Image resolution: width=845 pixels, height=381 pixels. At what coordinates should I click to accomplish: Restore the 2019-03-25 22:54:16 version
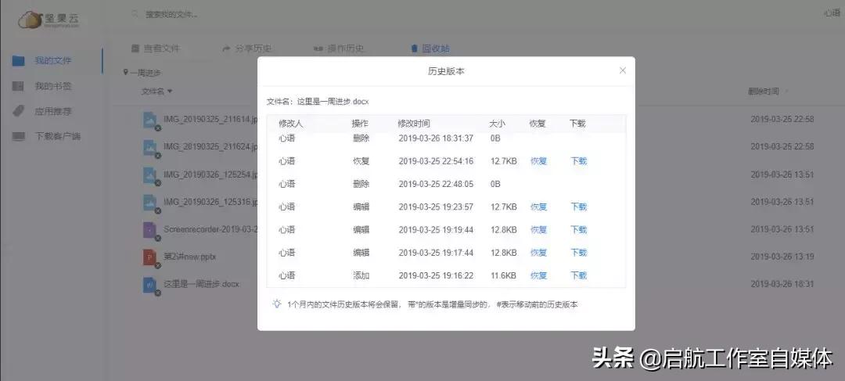click(x=539, y=161)
